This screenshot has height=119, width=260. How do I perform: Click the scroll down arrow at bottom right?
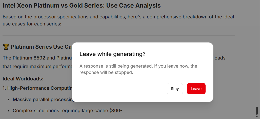coord(257,117)
